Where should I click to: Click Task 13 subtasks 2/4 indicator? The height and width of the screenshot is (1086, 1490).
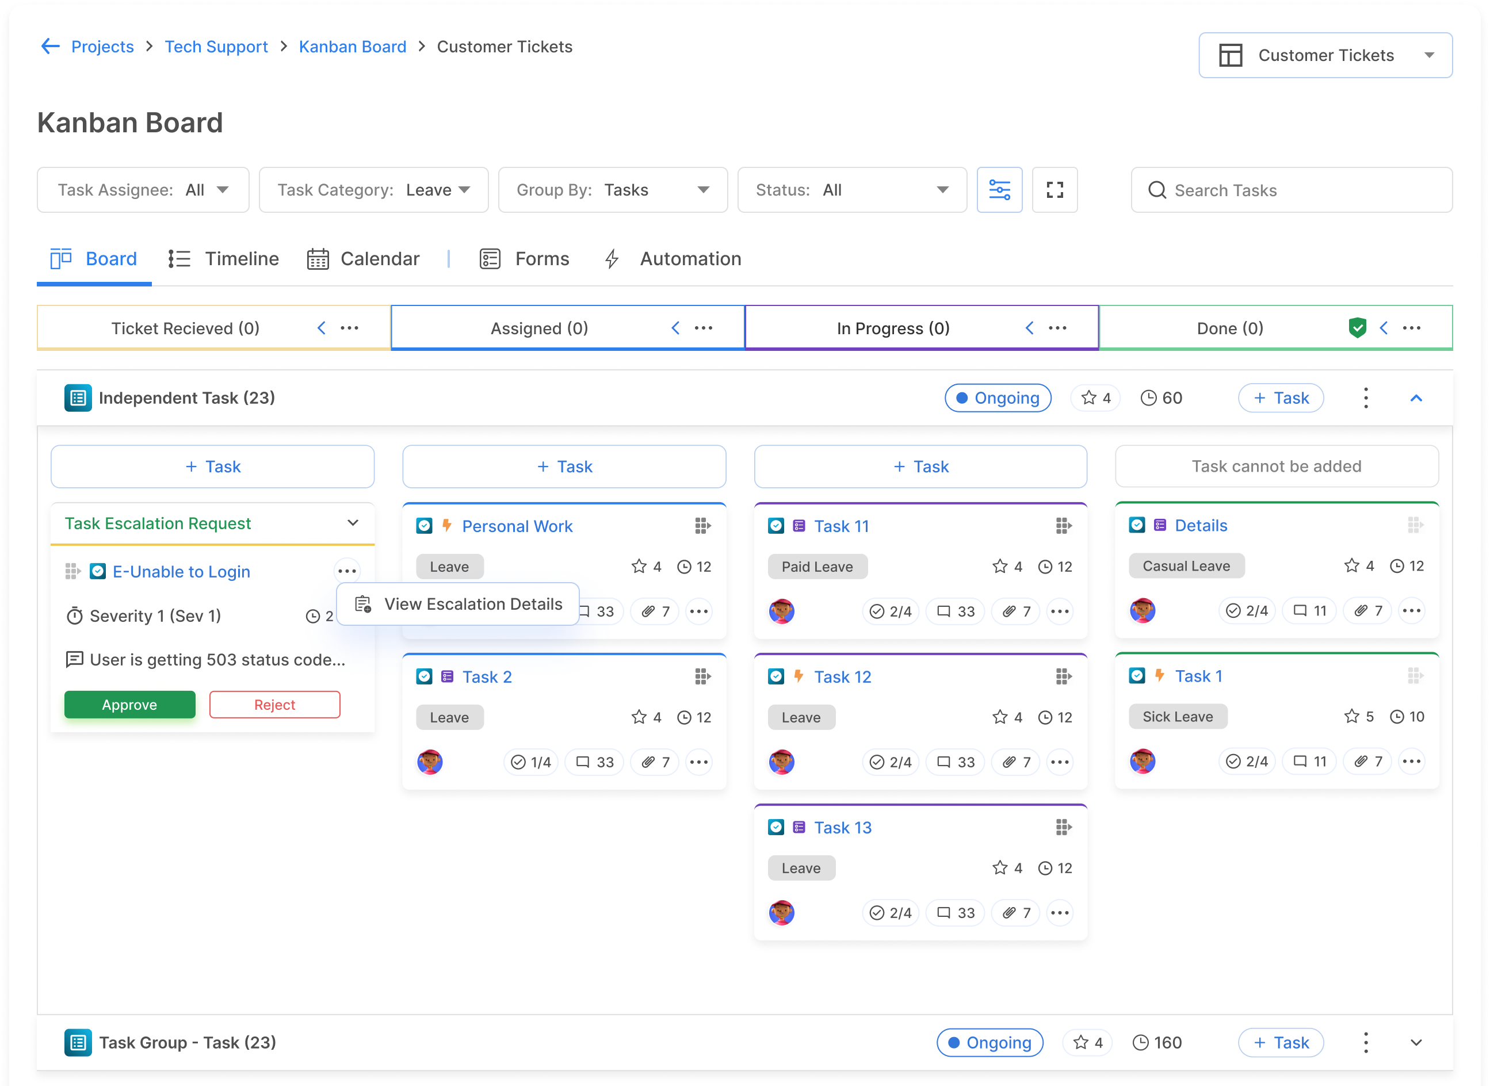889,912
